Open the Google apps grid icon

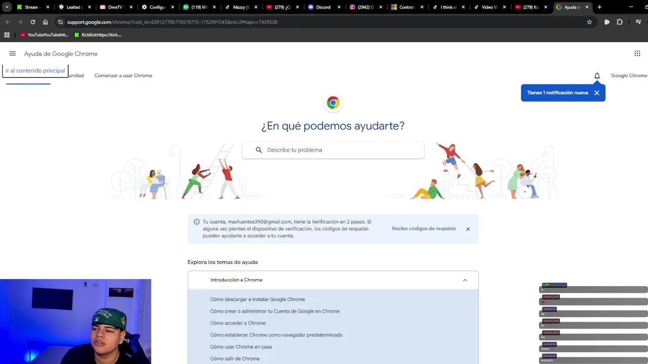pyautogui.click(x=637, y=54)
